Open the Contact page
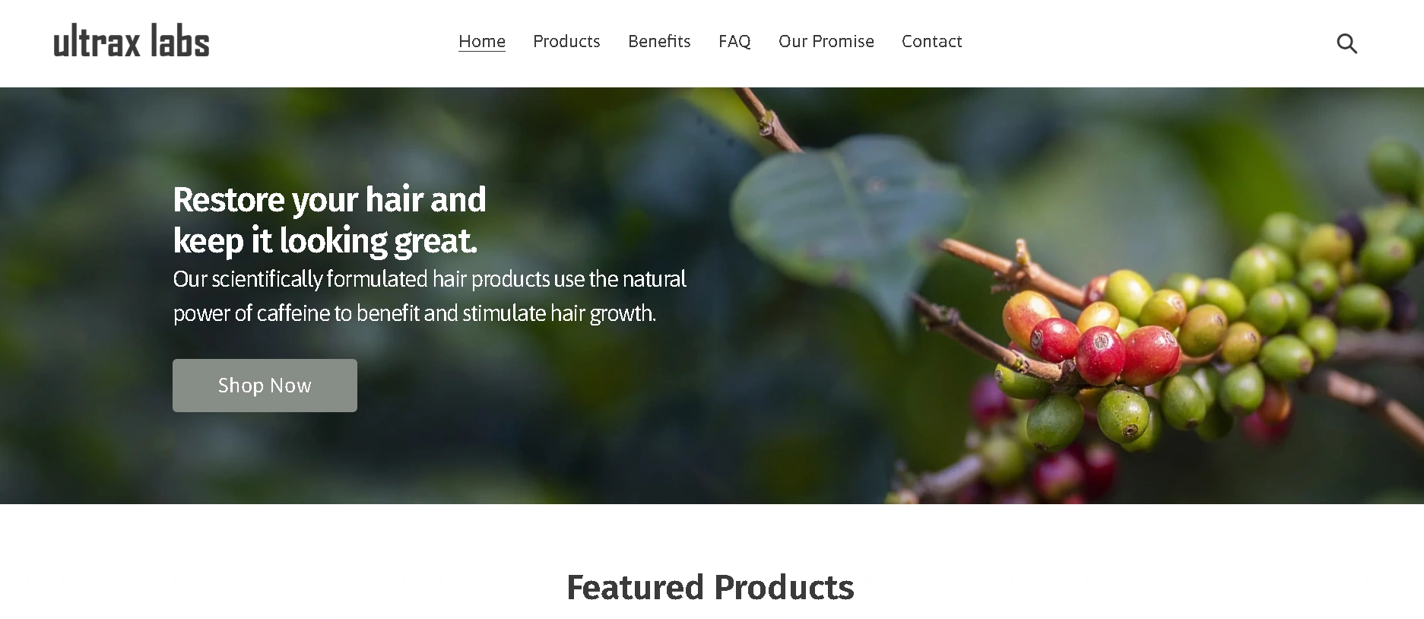This screenshot has width=1424, height=619. tap(931, 41)
